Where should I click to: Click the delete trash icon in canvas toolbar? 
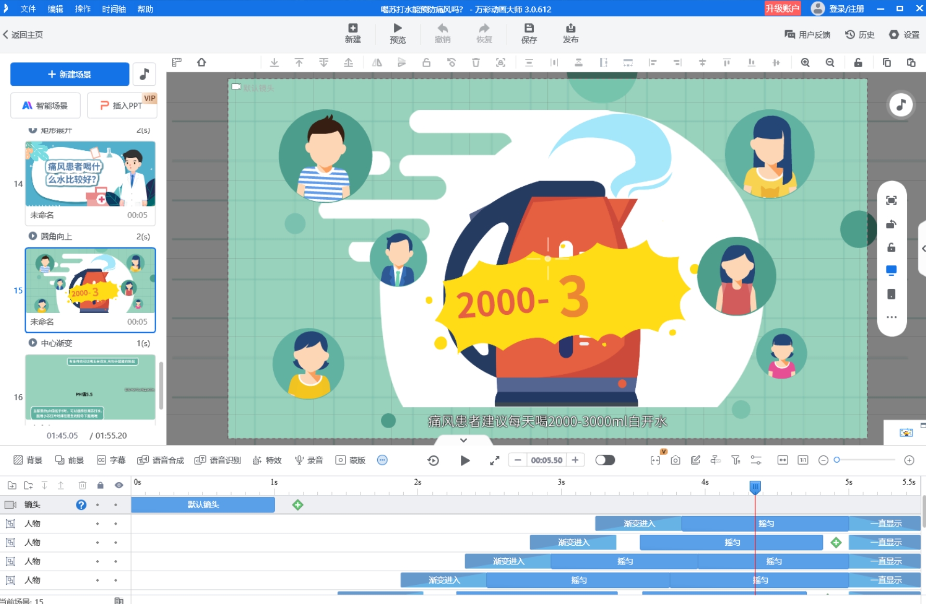tap(475, 62)
